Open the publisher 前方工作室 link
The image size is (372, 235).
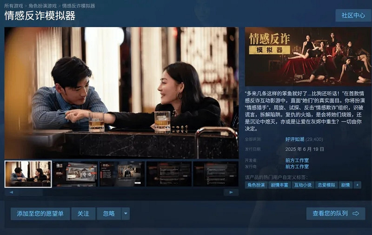coord(297,167)
